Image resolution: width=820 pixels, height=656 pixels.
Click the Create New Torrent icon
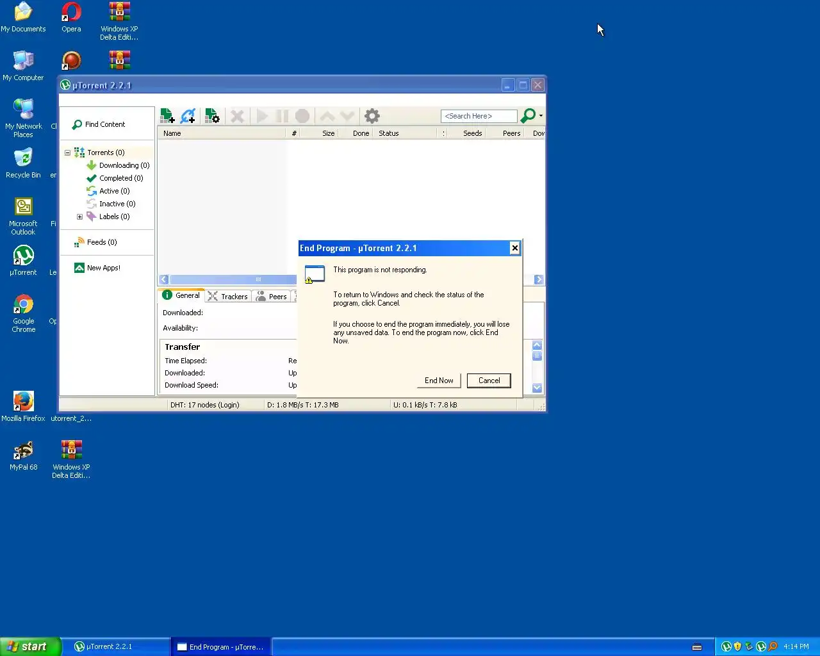pyautogui.click(x=212, y=116)
